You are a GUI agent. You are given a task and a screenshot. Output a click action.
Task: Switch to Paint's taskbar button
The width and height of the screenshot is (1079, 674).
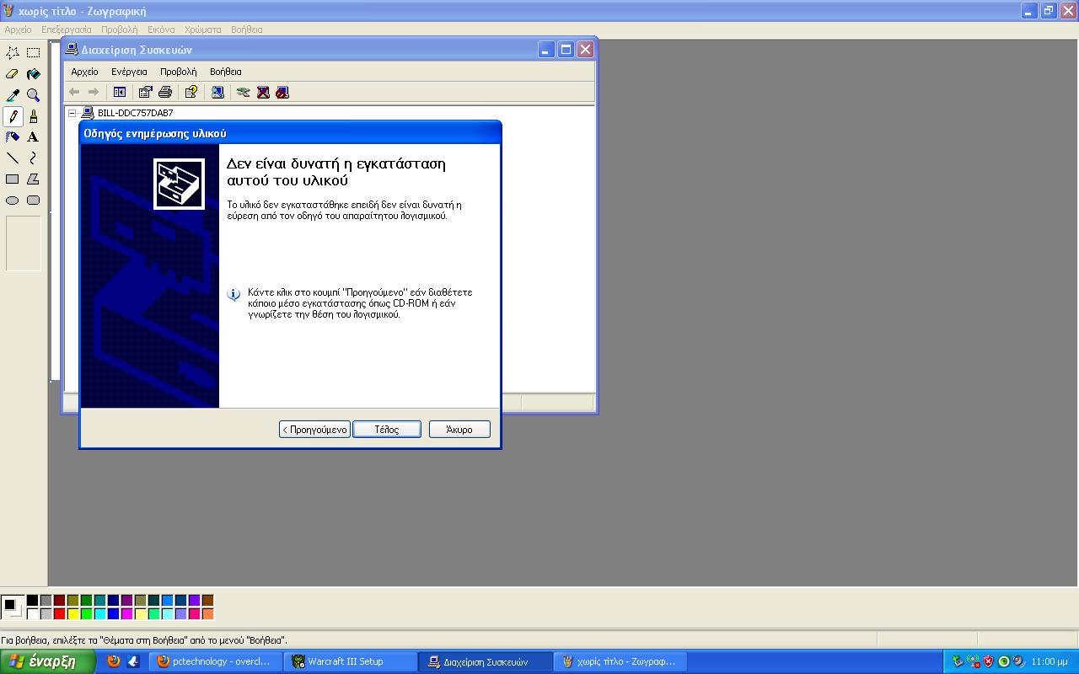(620, 661)
